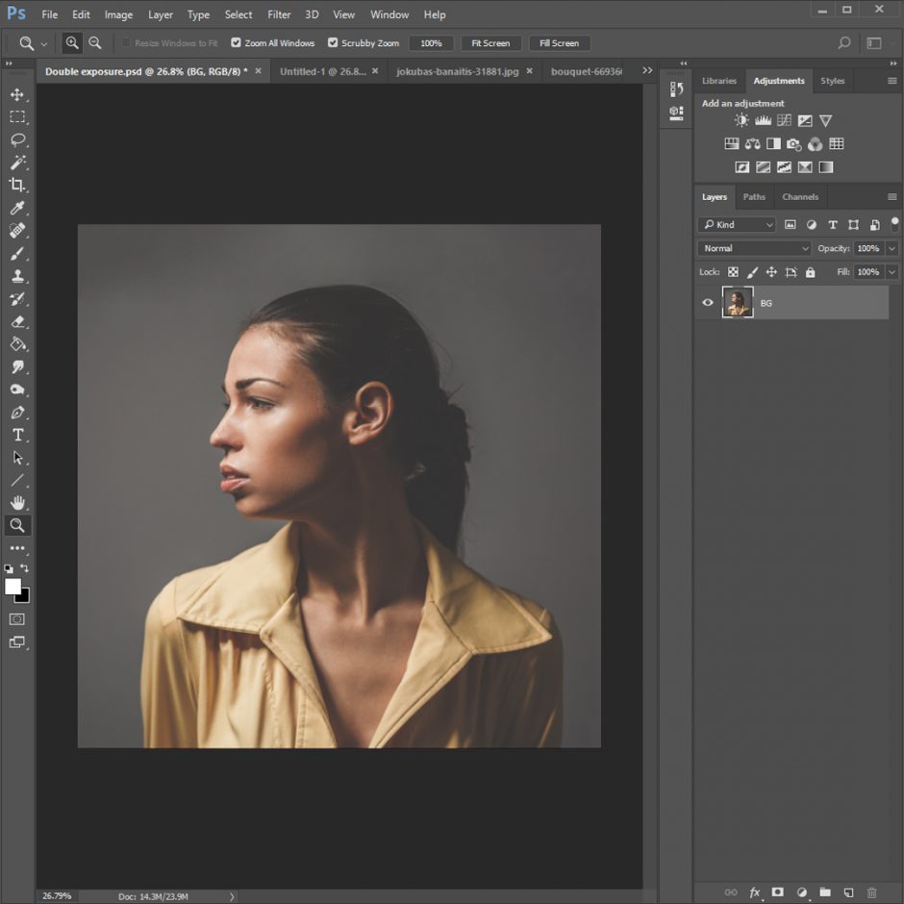Disable Zoom All Windows

point(236,42)
